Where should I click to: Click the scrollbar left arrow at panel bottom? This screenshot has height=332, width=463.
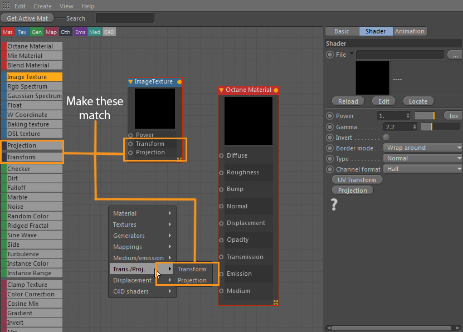pyautogui.click(x=328, y=328)
